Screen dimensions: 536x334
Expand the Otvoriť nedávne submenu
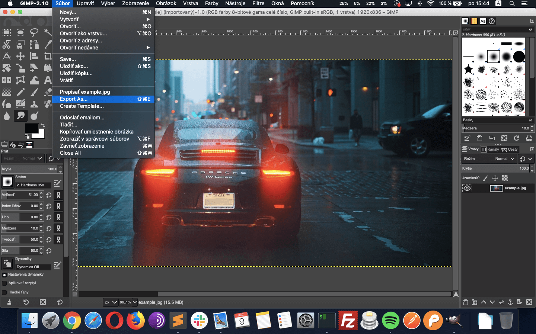(103, 48)
